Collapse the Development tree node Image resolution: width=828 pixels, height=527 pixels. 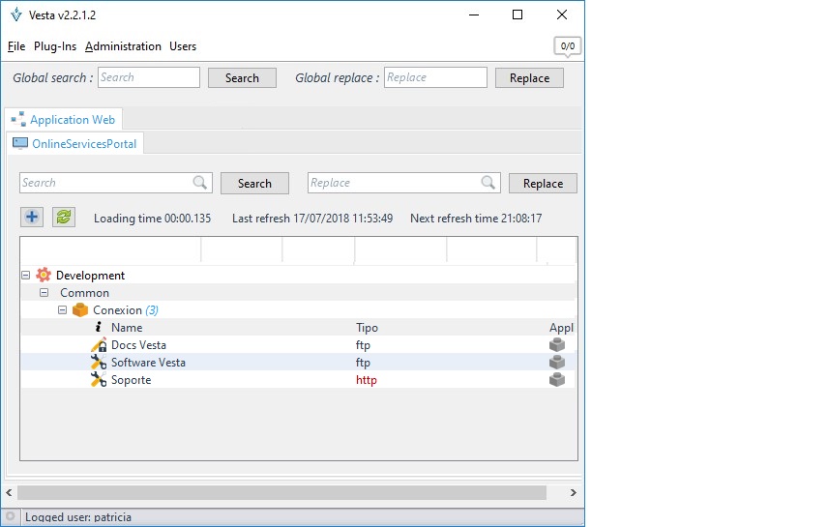[25, 276]
